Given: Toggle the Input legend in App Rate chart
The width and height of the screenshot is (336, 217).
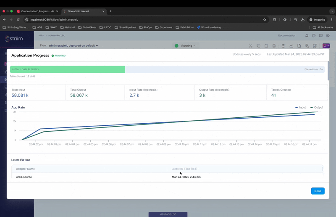Looking at the screenshot, I should tap(300, 107).
